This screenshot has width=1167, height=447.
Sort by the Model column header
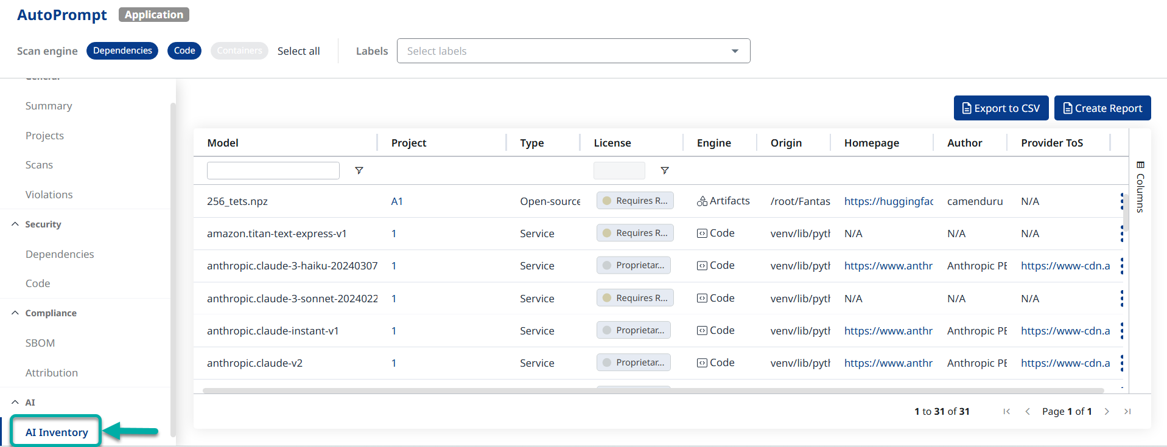click(x=223, y=143)
